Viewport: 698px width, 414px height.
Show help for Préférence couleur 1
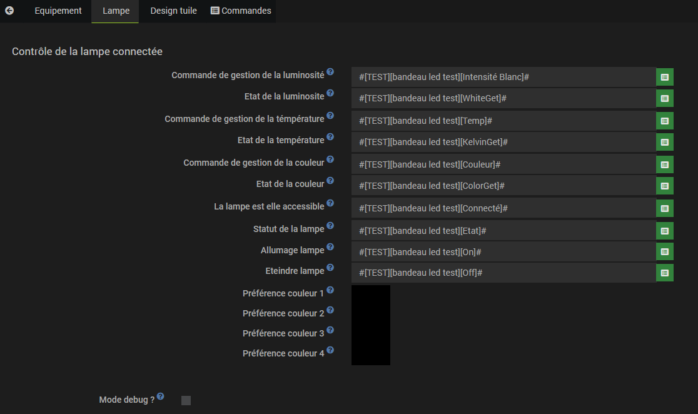(330, 290)
